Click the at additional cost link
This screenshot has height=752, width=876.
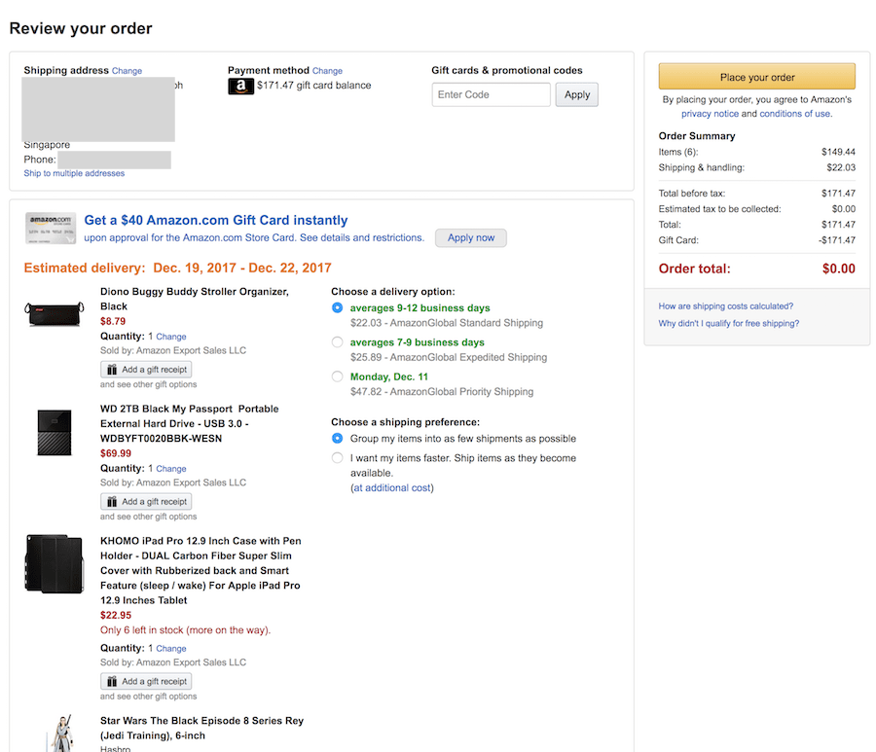pos(392,488)
